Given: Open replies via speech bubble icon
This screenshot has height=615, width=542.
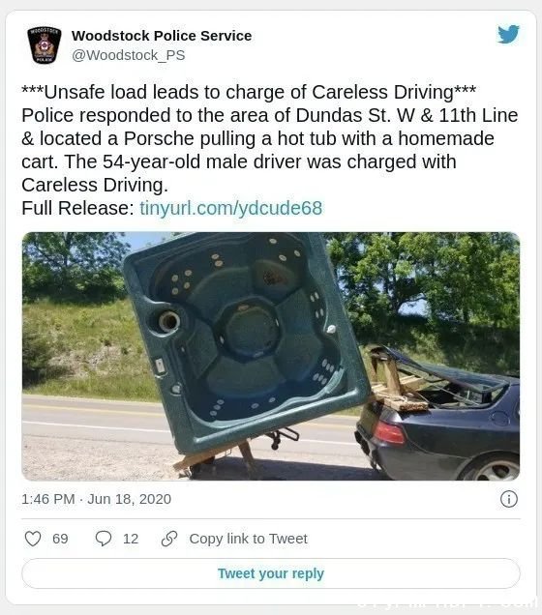Looking at the screenshot, I should click(x=104, y=539).
